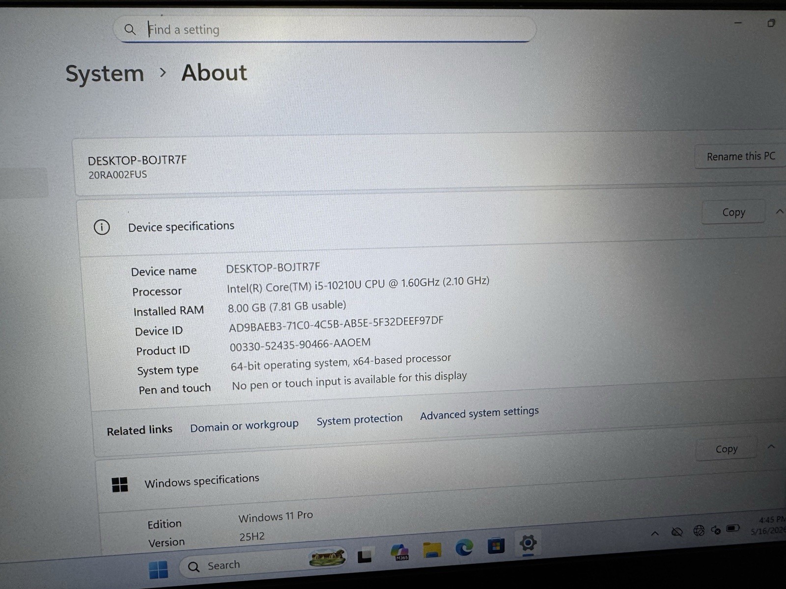786x589 pixels.
Task: Click the Device specifications info icon
Action: click(x=102, y=227)
